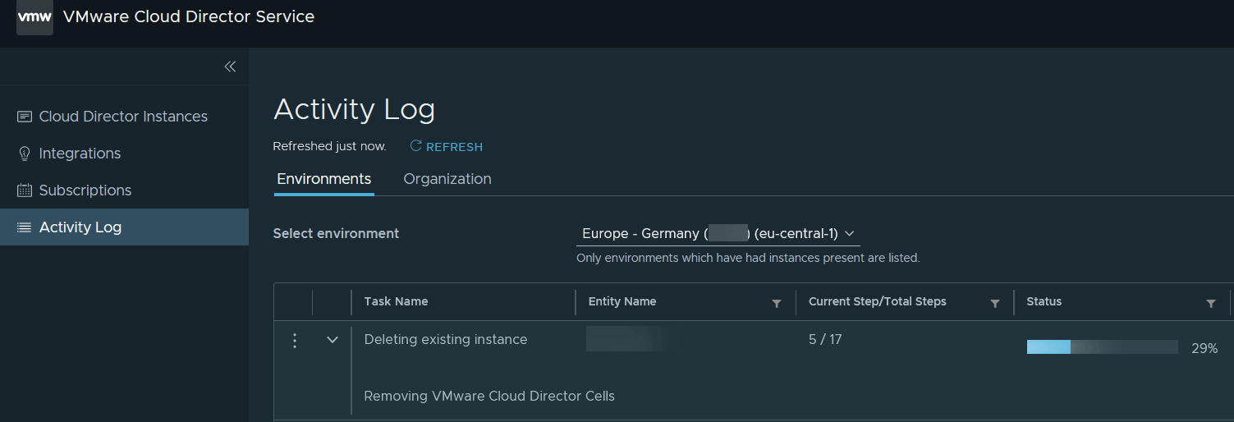Sort by the Task Name column header

(396, 301)
